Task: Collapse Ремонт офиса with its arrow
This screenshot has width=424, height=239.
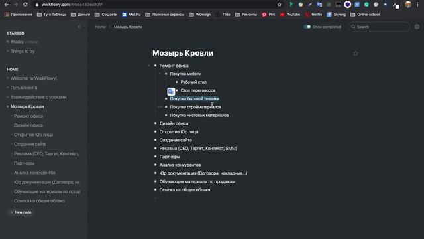Action: [x=148, y=66]
